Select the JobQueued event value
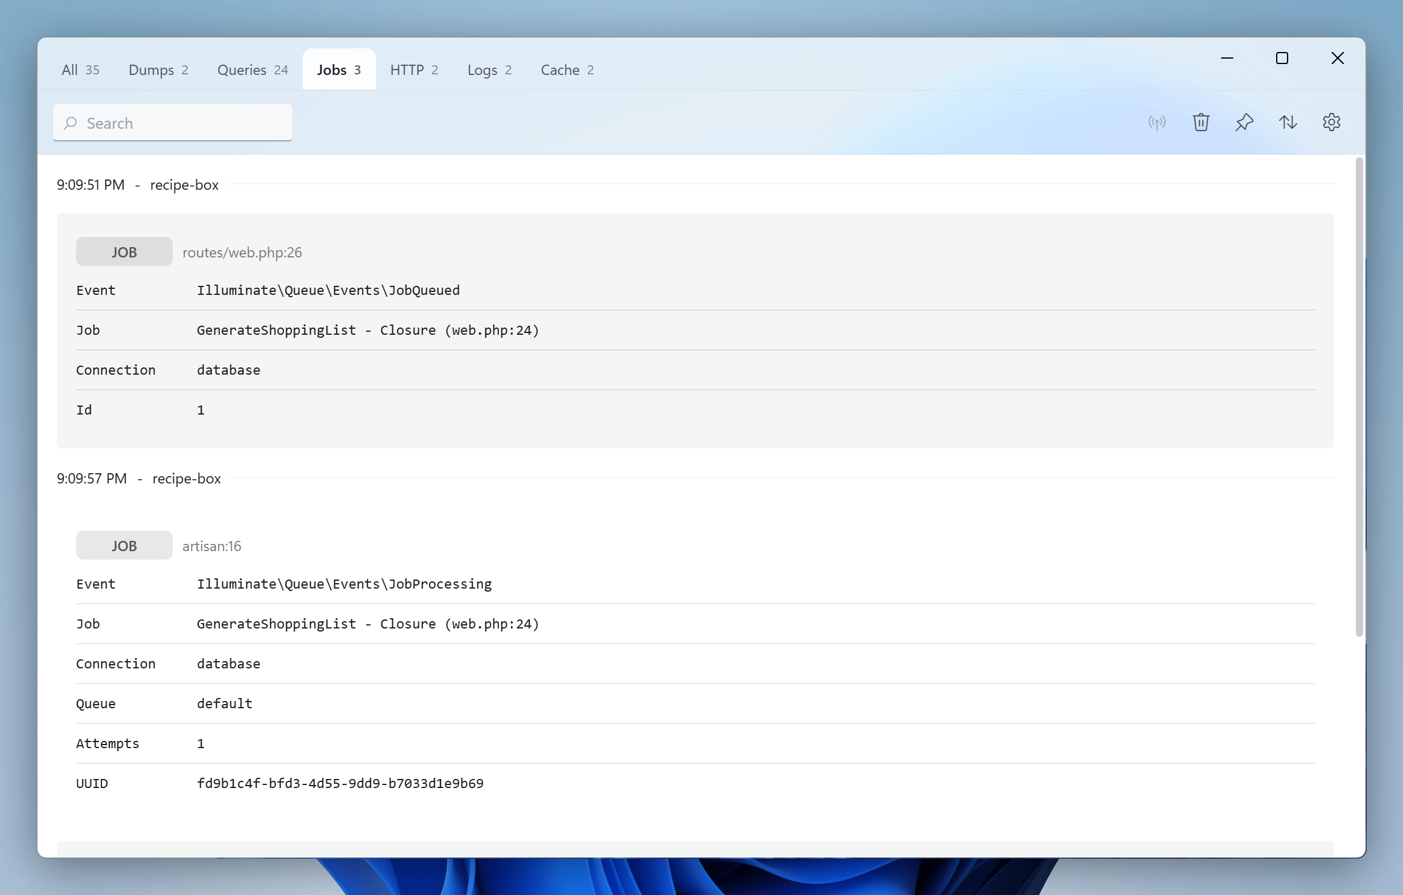The image size is (1403, 895). click(x=328, y=291)
